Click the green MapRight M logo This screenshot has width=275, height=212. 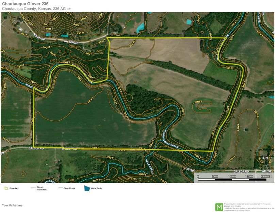coord(219,207)
